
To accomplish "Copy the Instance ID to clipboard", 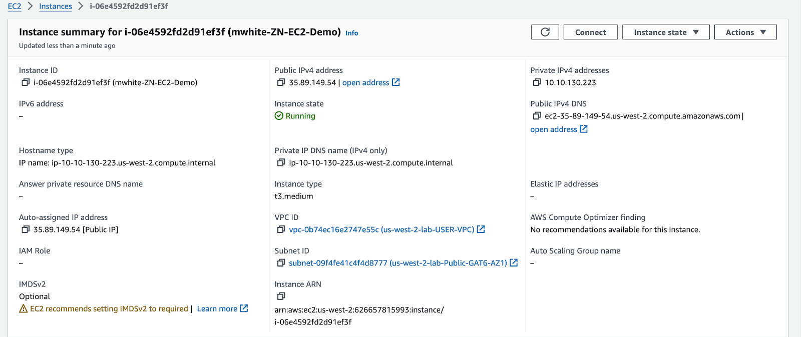I will coord(26,82).
